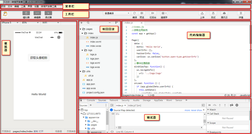Toggle the 编辑器 editor panel button
Image resolution: width=252 pixels, height=134 pixels.
click(x=37, y=13)
